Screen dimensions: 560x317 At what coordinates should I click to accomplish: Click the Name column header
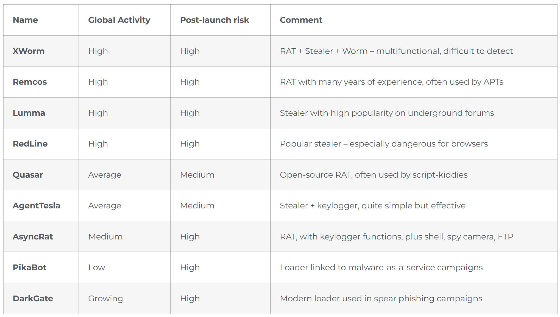pos(25,20)
